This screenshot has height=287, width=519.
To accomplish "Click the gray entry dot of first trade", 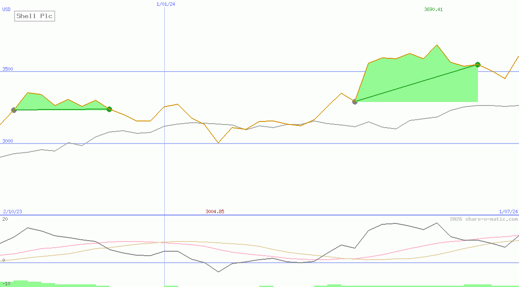I will click(x=14, y=110).
